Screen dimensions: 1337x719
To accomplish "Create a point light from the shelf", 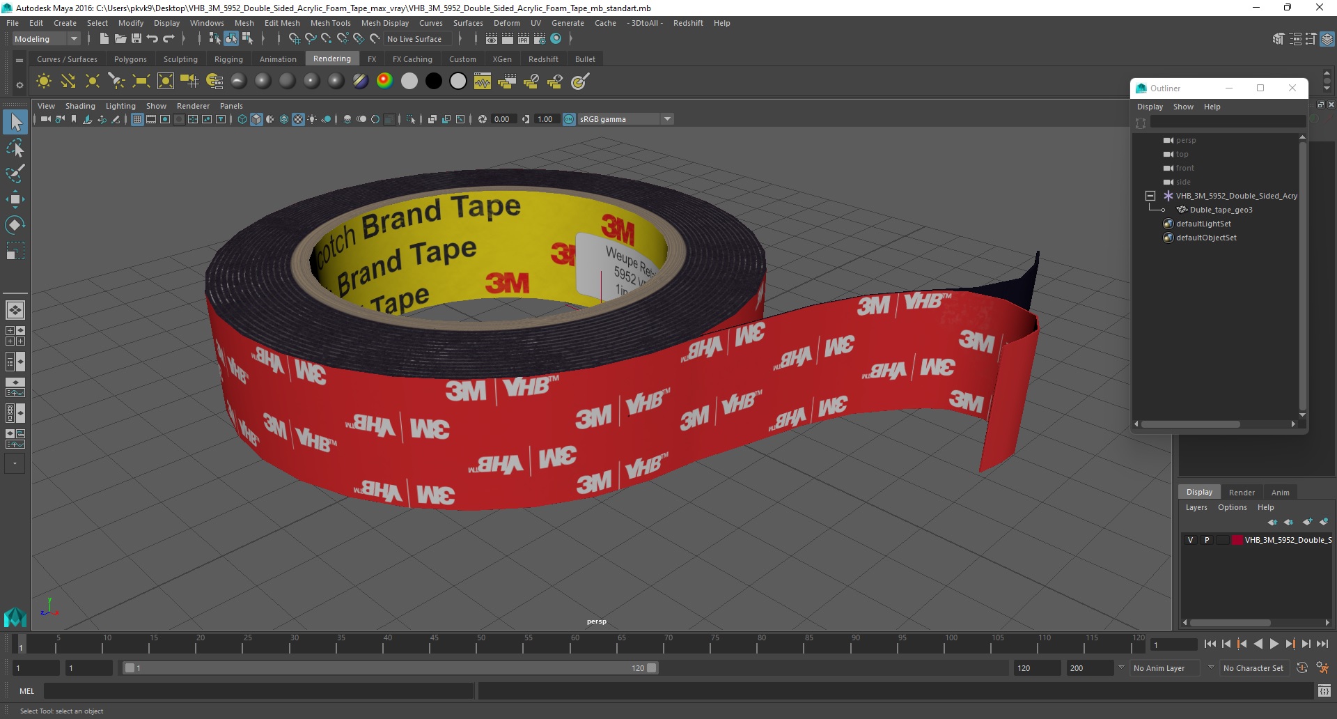I will coord(93,82).
